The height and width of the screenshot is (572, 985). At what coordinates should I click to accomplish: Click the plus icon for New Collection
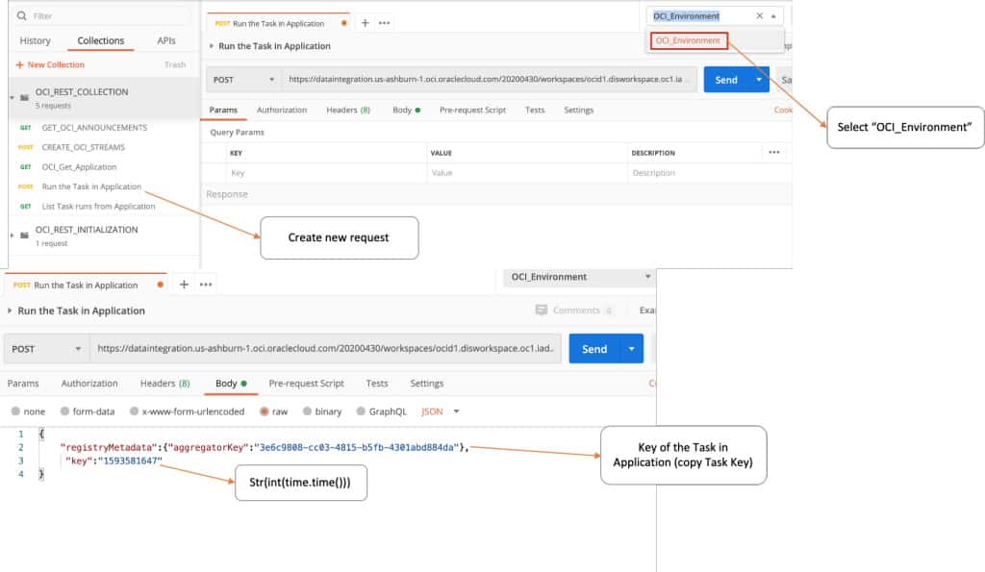coord(19,65)
